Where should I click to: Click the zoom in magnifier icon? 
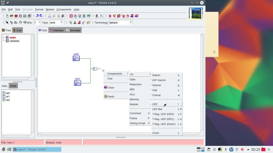[x=97, y=16]
